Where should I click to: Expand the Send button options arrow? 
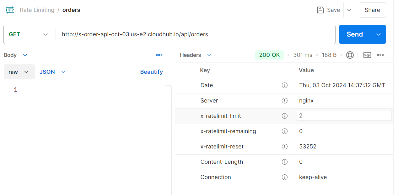(379, 34)
